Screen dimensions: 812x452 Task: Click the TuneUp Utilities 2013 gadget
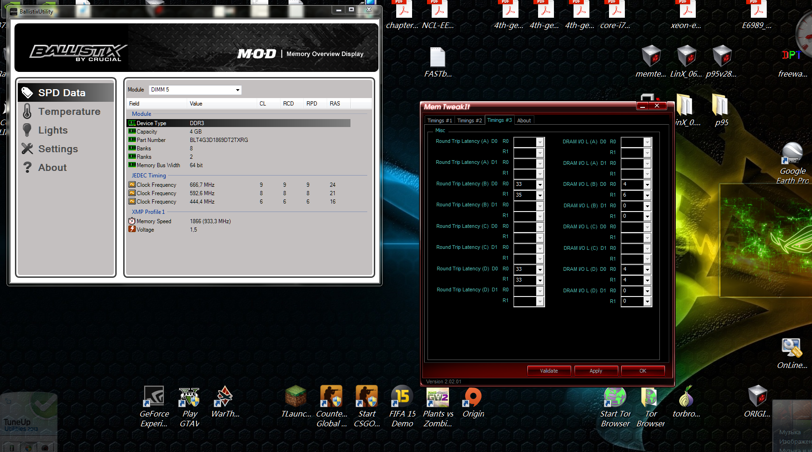click(x=29, y=422)
